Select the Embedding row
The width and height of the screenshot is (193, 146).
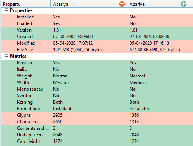(97, 109)
